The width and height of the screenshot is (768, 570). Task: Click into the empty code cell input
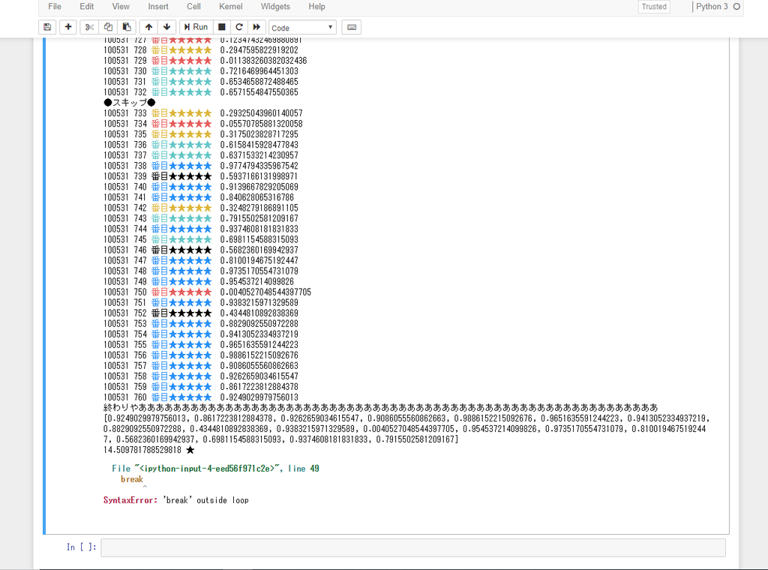point(413,547)
